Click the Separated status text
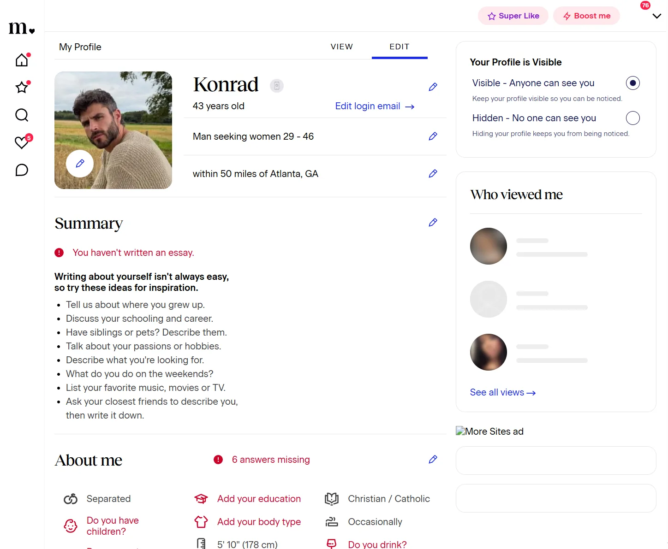668x549 pixels. pyautogui.click(x=108, y=499)
